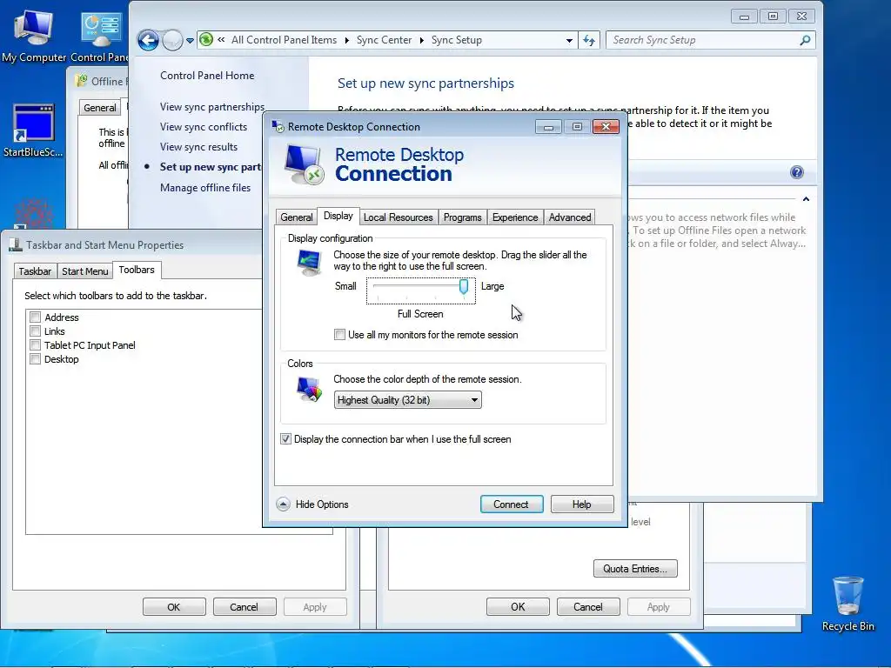
Task: Uncheck Display the connection bar checkbox
Action: point(285,439)
